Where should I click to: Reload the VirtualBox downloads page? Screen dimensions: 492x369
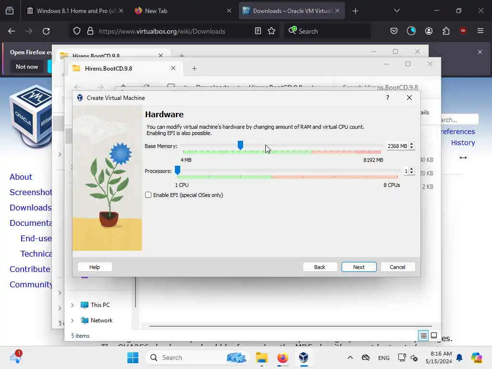46,31
